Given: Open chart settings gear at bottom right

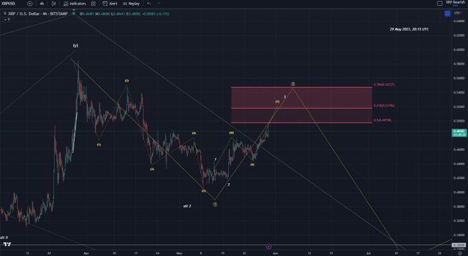Looking at the screenshot, I should point(460,253).
